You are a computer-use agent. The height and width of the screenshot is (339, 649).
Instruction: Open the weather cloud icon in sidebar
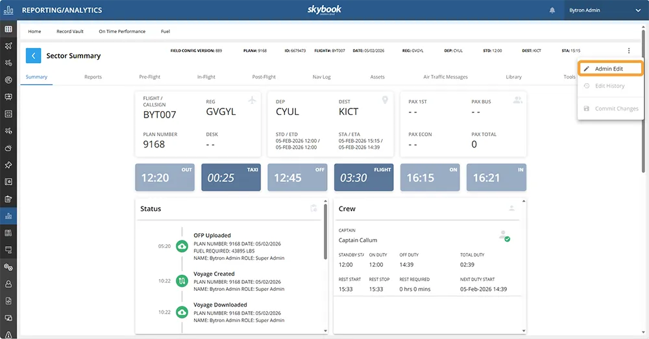tap(8, 148)
